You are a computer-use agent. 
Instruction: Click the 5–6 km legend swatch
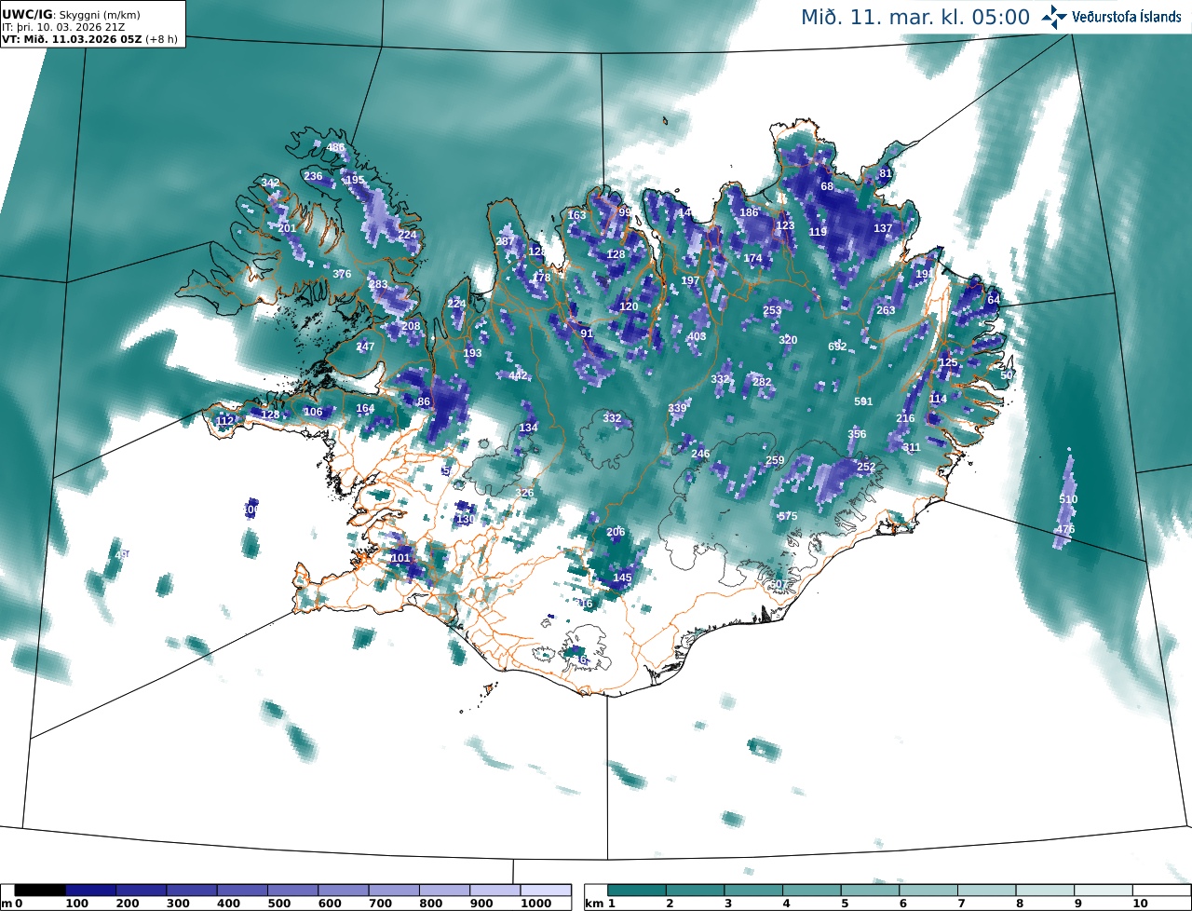coord(870,891)
